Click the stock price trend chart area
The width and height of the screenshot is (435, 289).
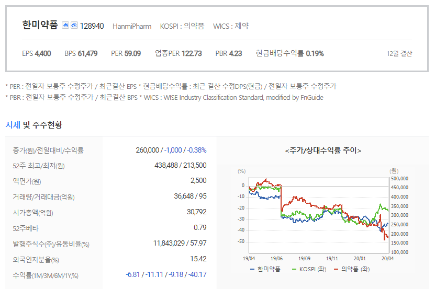pos(319,215)
